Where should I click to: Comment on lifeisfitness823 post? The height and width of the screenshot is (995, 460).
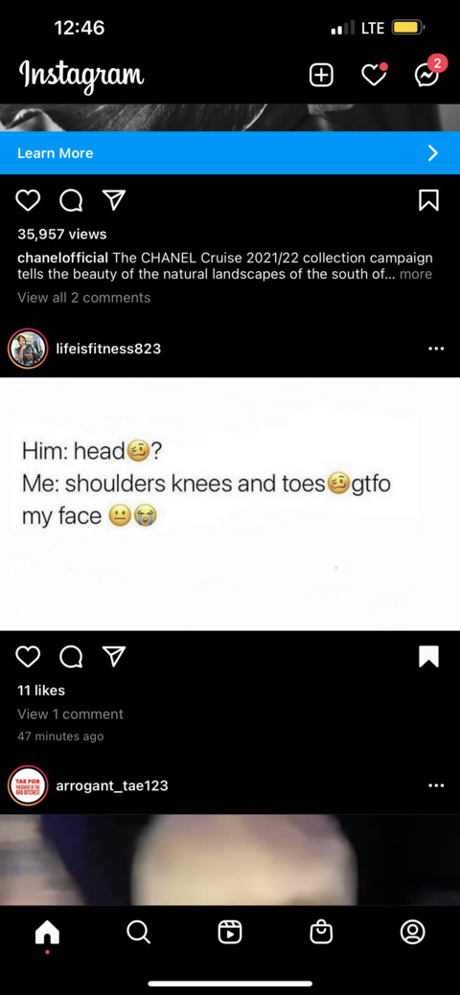point(71,657)
